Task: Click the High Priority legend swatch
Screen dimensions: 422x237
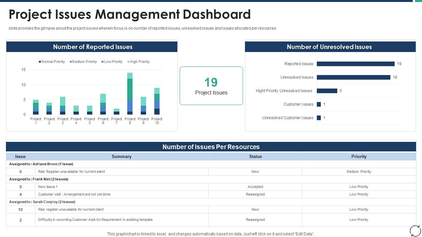Action: point(129,62)
